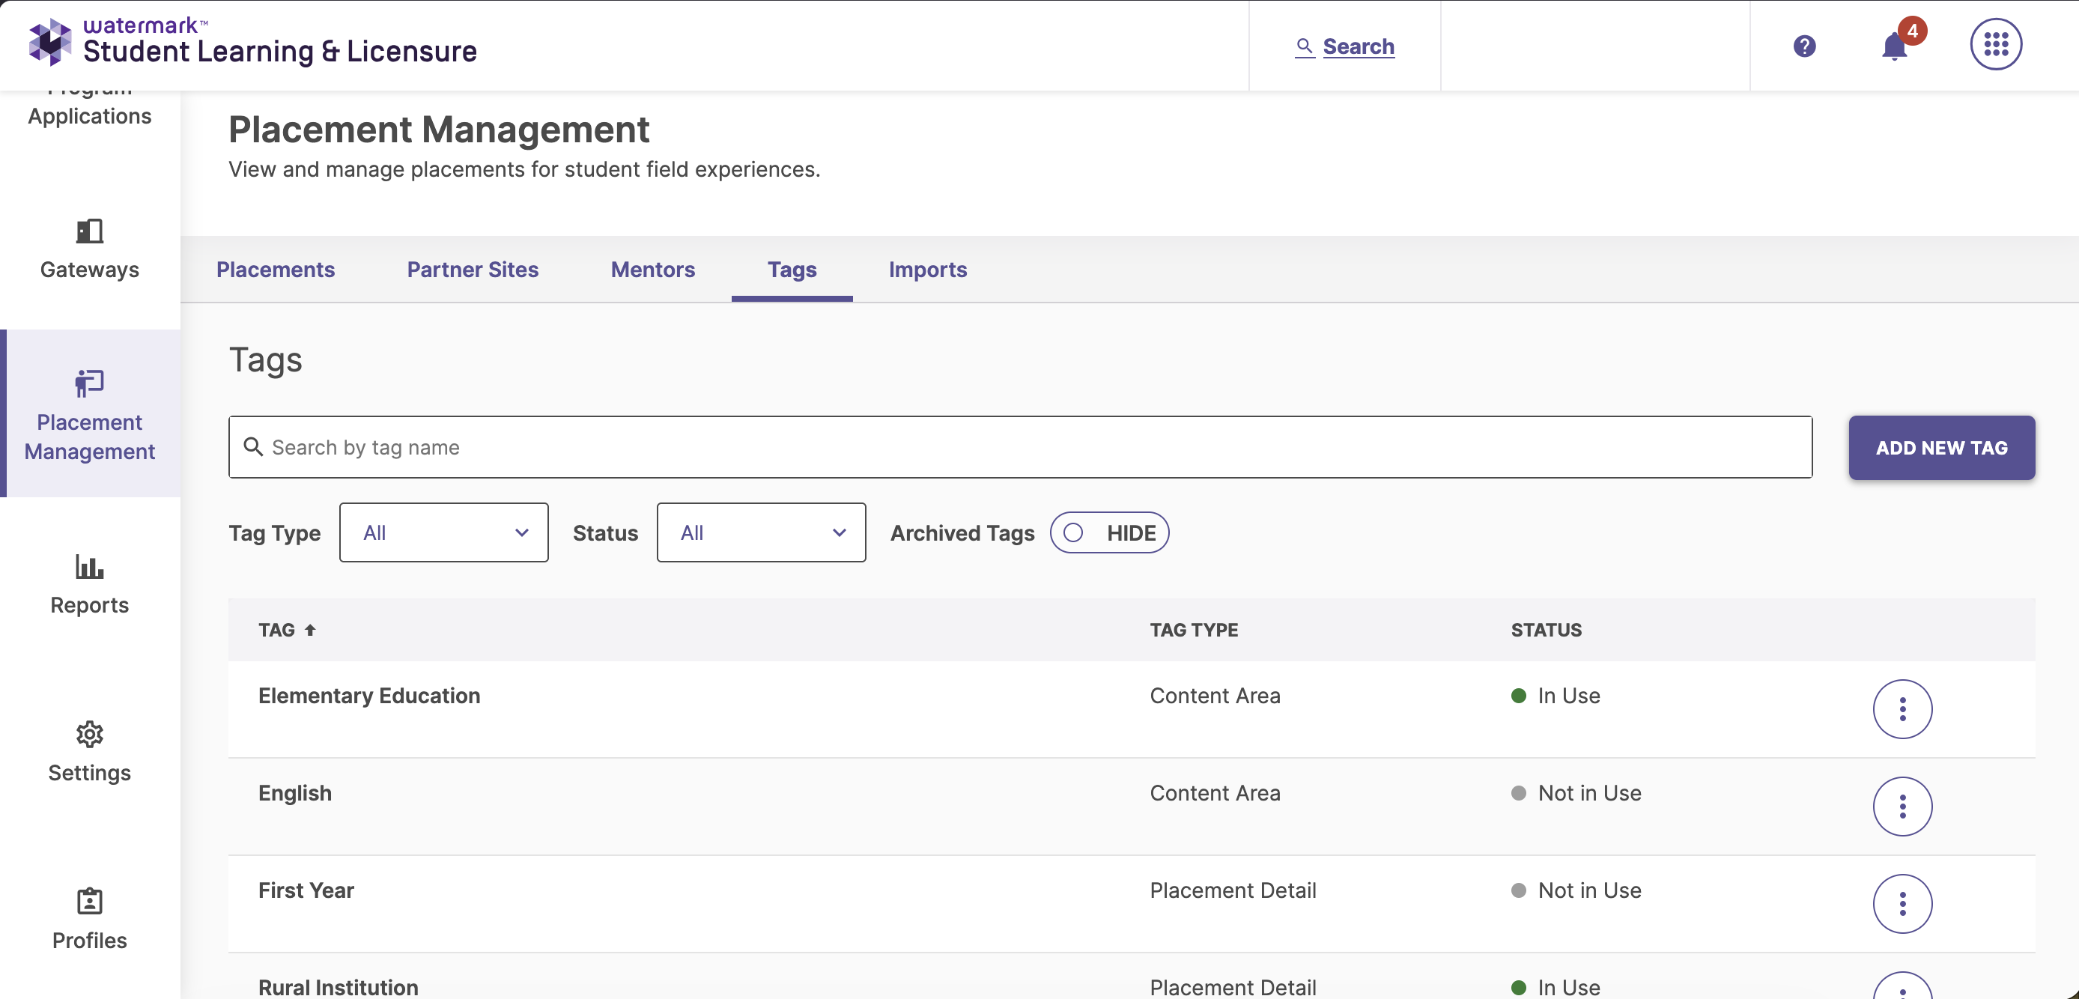This screenshot has height=999, width=2079.
Task: Switch to the Partner Sites tab
Action: point(472,270)
